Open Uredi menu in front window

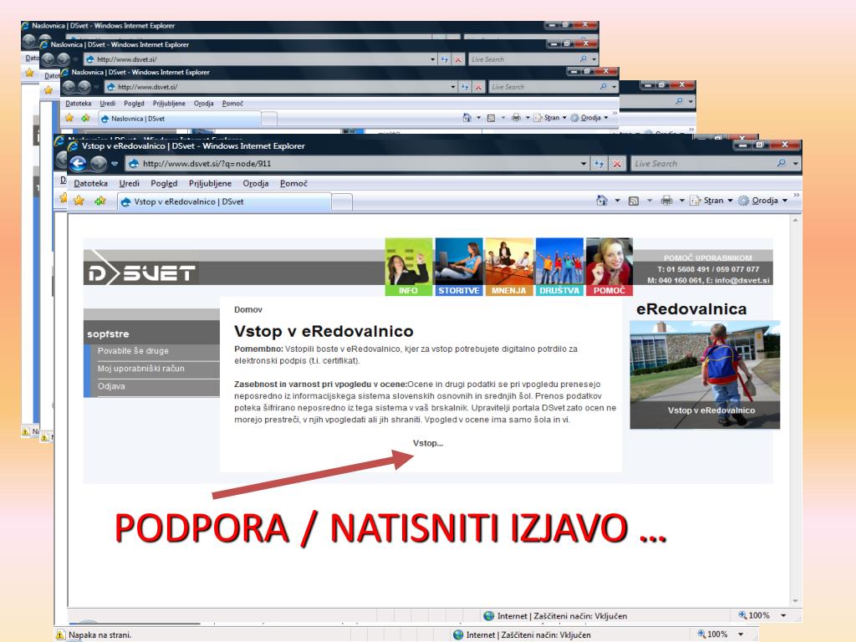(130, 183)
